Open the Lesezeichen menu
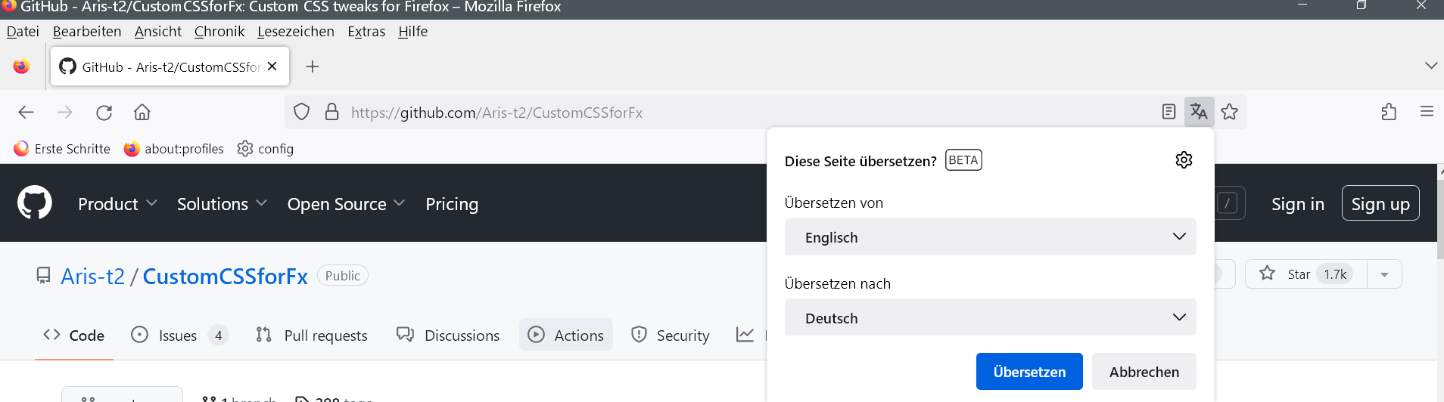This screenshot has height=402, width=1444. [295, 32]
